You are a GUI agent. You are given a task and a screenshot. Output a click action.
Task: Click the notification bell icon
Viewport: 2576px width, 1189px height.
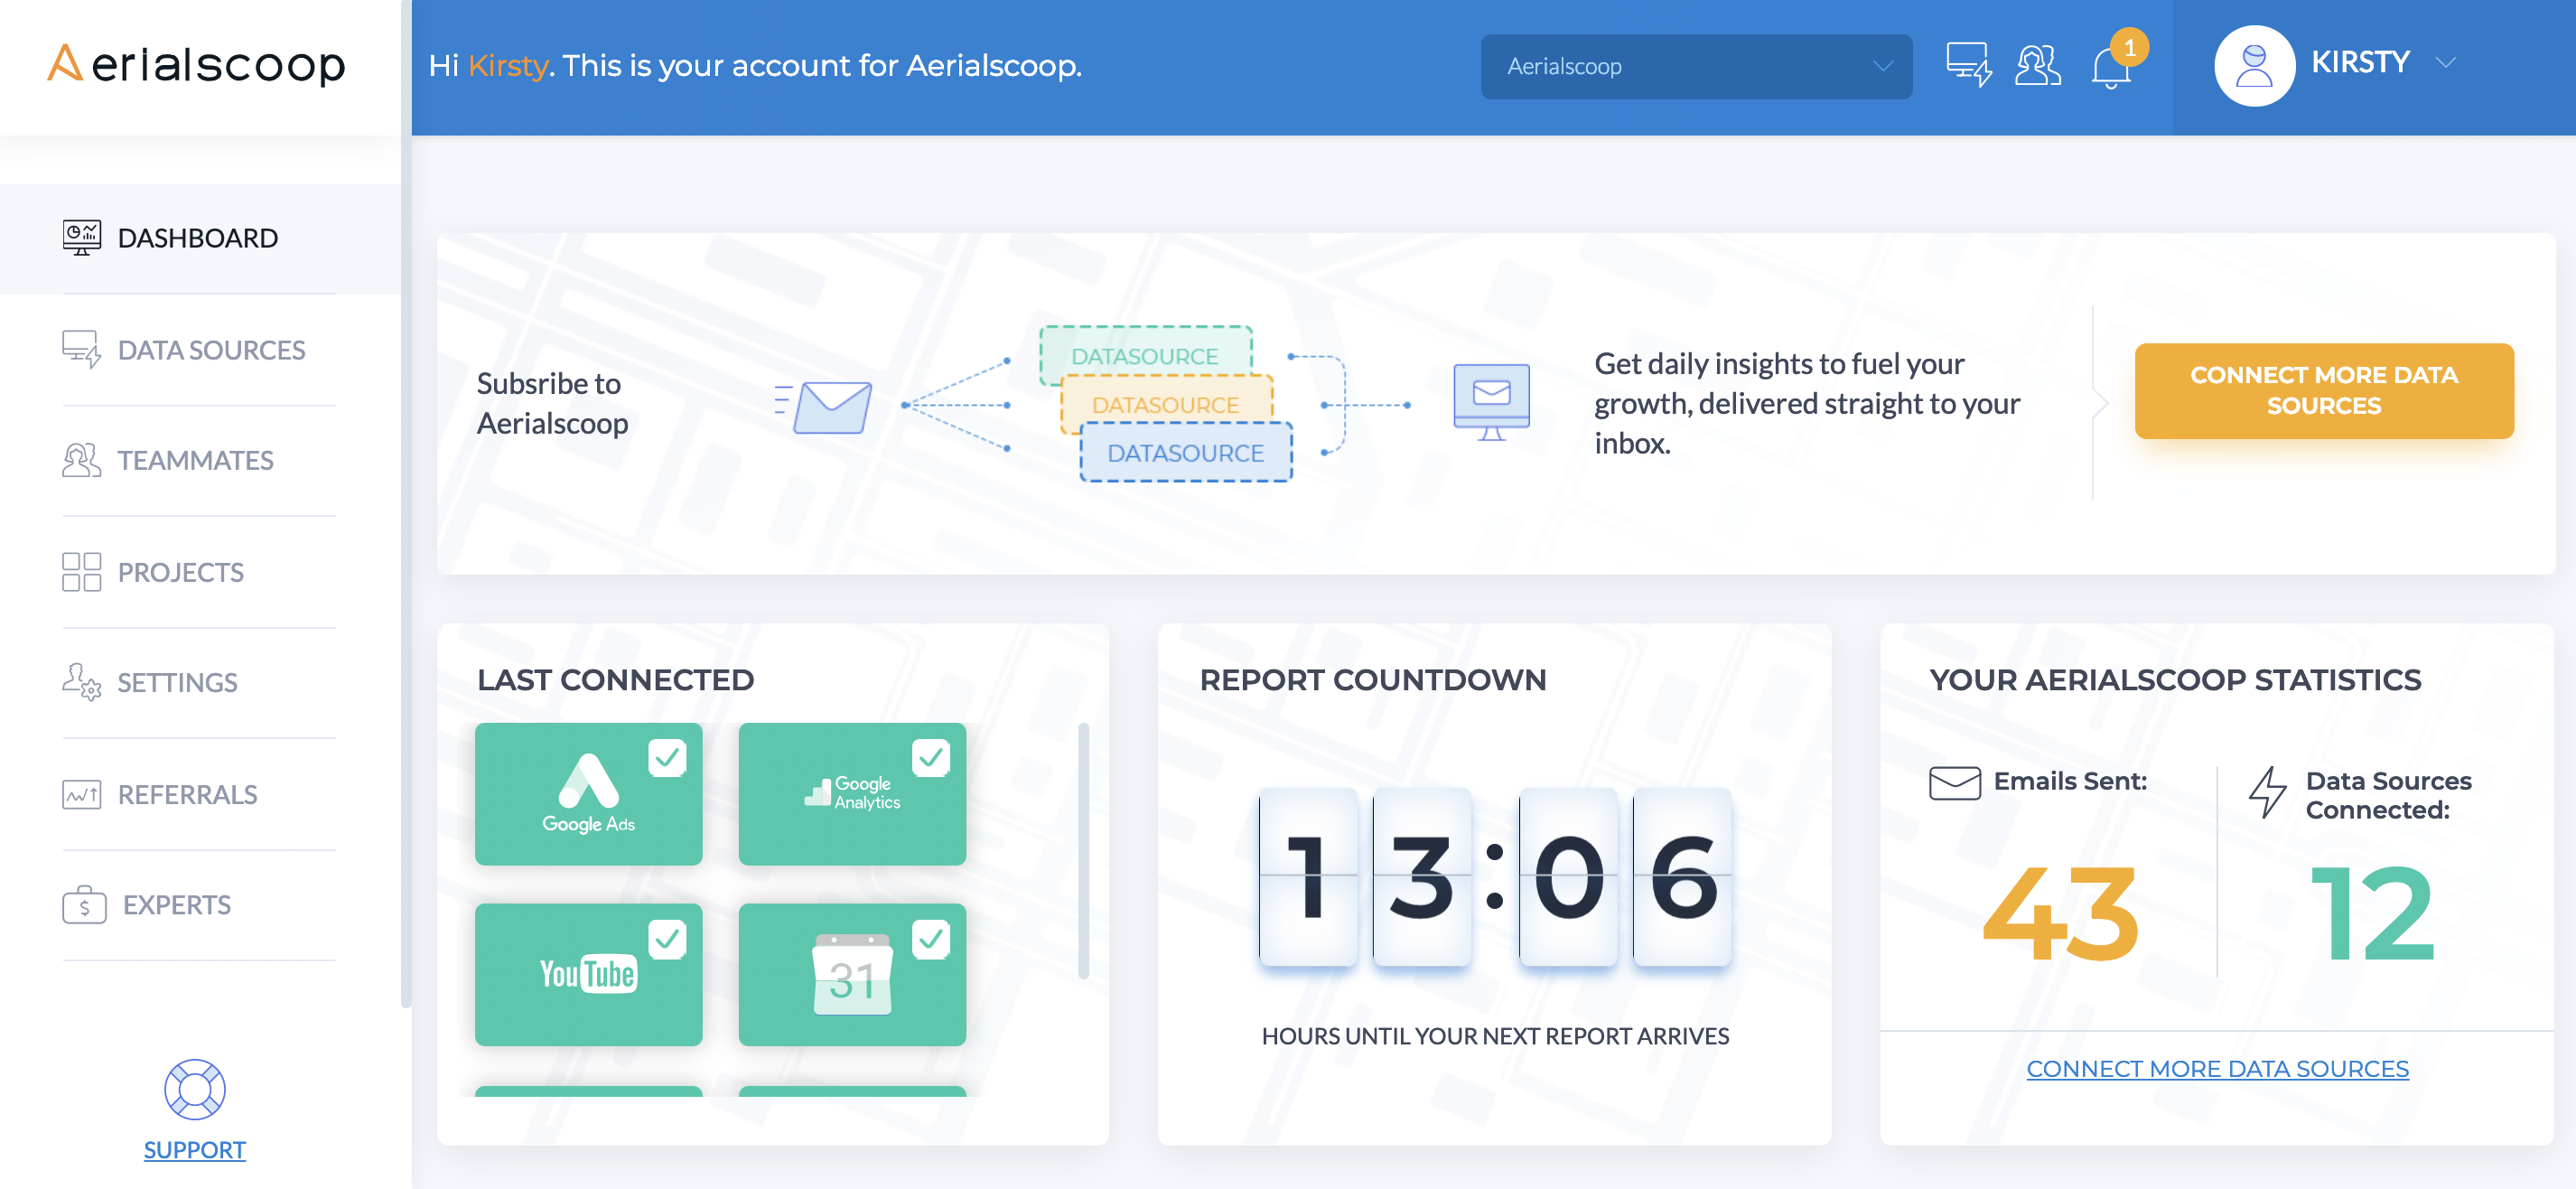(x=2110, y=68)
